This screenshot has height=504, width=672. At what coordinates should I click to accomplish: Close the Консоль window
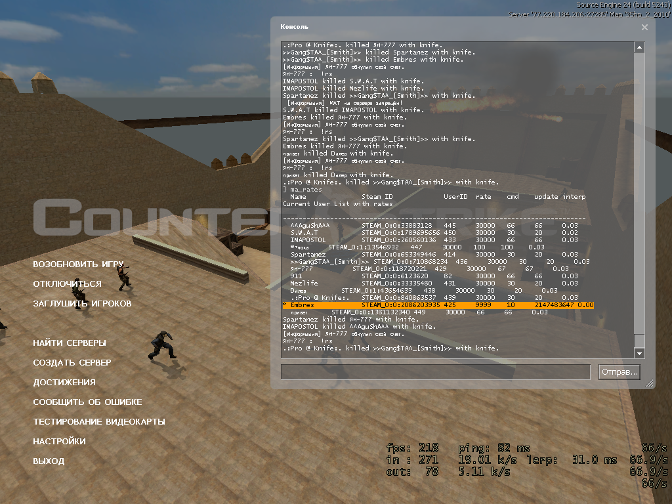tap(644, 27)
